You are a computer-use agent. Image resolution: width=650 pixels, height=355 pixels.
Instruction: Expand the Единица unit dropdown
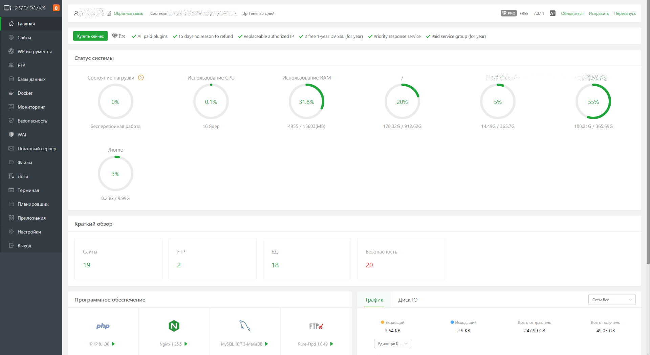coord(392,344)
